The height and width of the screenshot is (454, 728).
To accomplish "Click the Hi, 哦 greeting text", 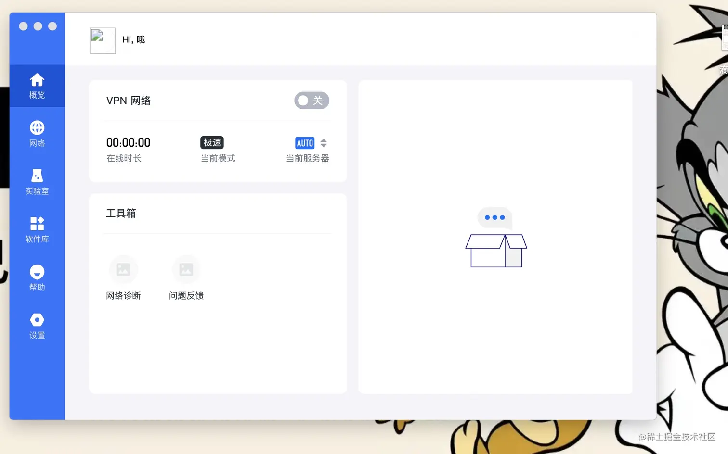I will pos(133,40).
